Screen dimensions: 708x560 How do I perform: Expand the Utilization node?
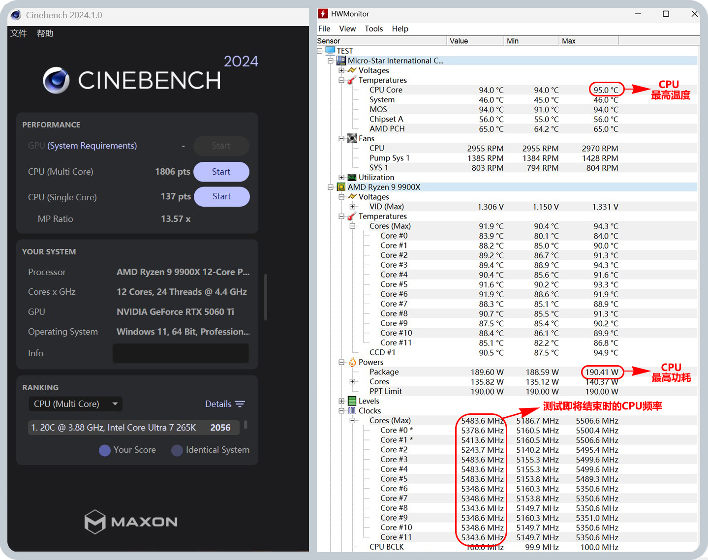click(341, 178)
